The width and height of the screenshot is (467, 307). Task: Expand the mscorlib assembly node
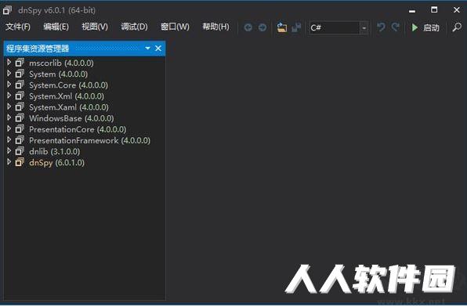click(9, 62)
